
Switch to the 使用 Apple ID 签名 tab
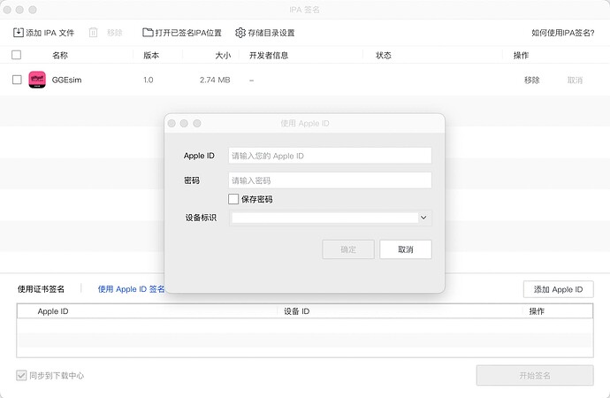[x=131, y=289]
